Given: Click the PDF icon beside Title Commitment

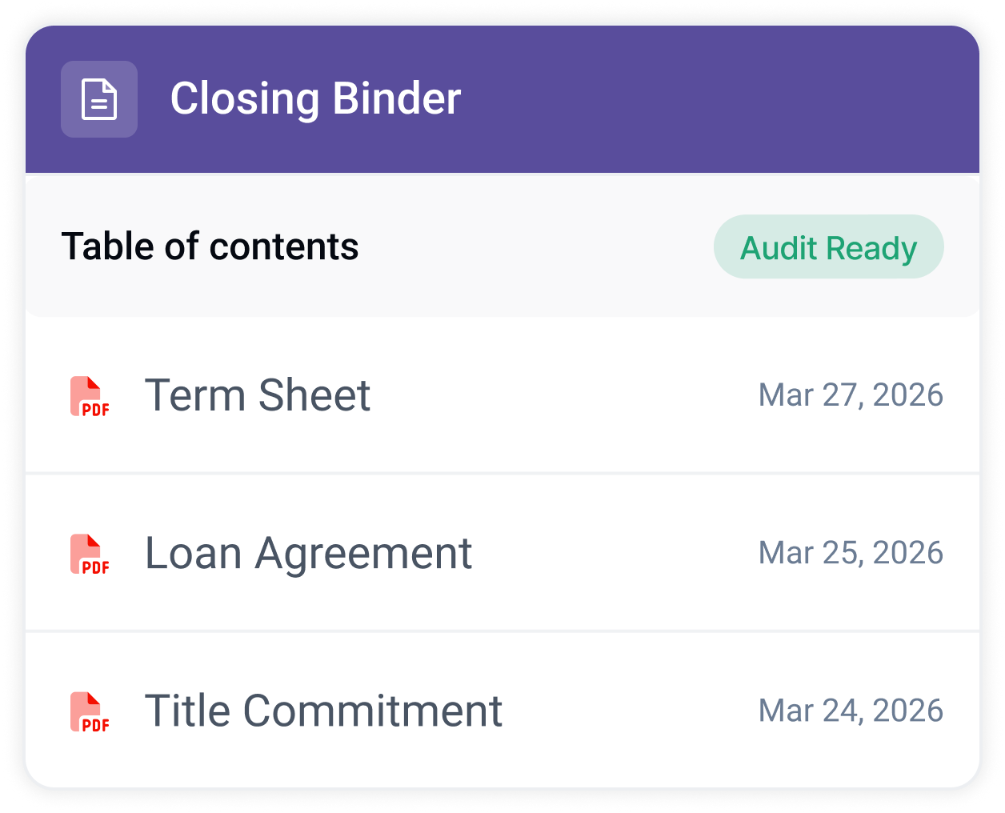Looking at the screenshot, I should (90, 711).
